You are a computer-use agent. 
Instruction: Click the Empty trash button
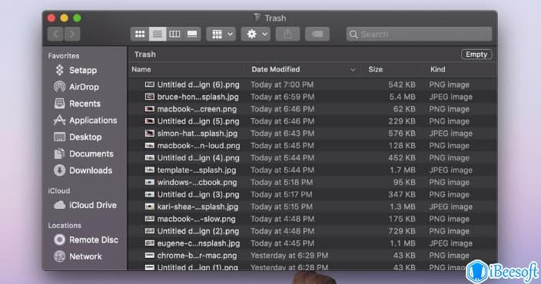pyautogui.click(x=476, y=54)
